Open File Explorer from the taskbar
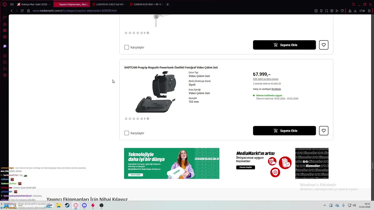The height and width of the screenshot is (210, 374). pyautogui.click(x=58, y=205)
